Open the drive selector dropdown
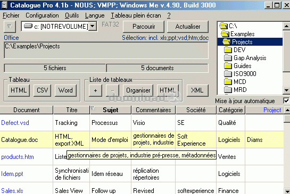 click(93, 27)
